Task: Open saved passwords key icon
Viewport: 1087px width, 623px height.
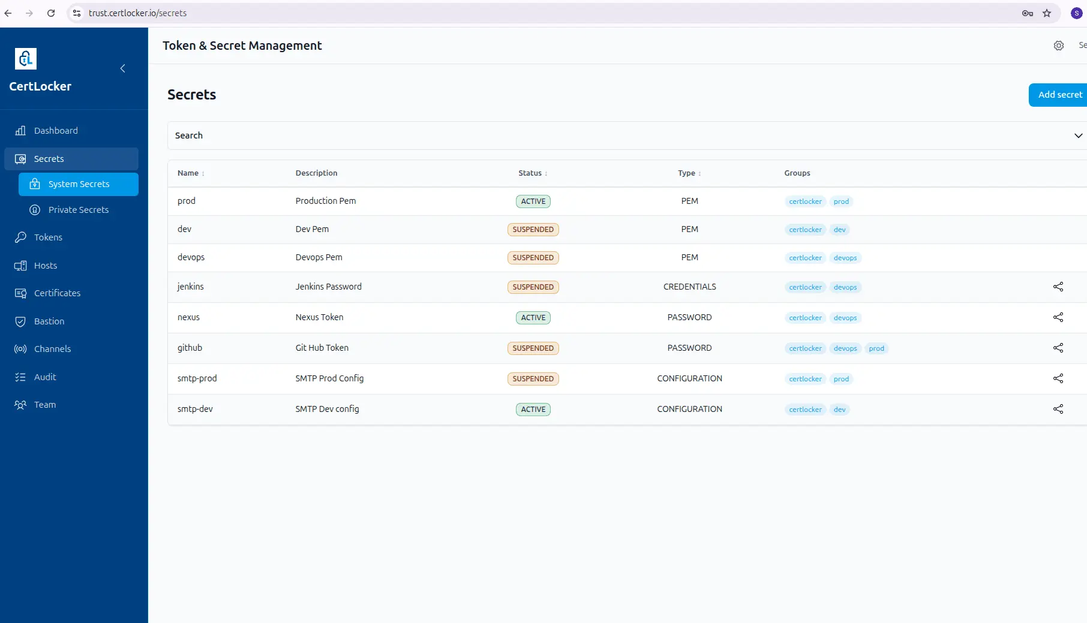Action: [1028, 13]
